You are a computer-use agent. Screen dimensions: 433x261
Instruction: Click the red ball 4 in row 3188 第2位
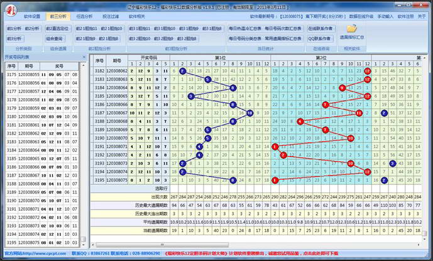[300, 121]
